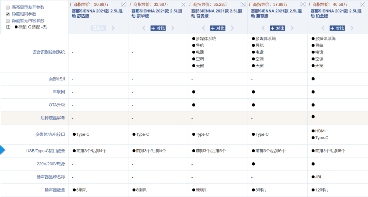The width and height of the screenshot is (368, 197).
Task: Move 舒适版 column right with arrow
Action: point(113,28)
